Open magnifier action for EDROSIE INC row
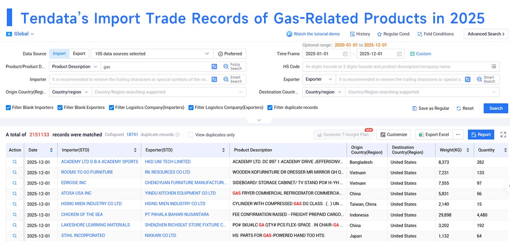The height and width of the screenshot is (246, 510). coord(15,183)
